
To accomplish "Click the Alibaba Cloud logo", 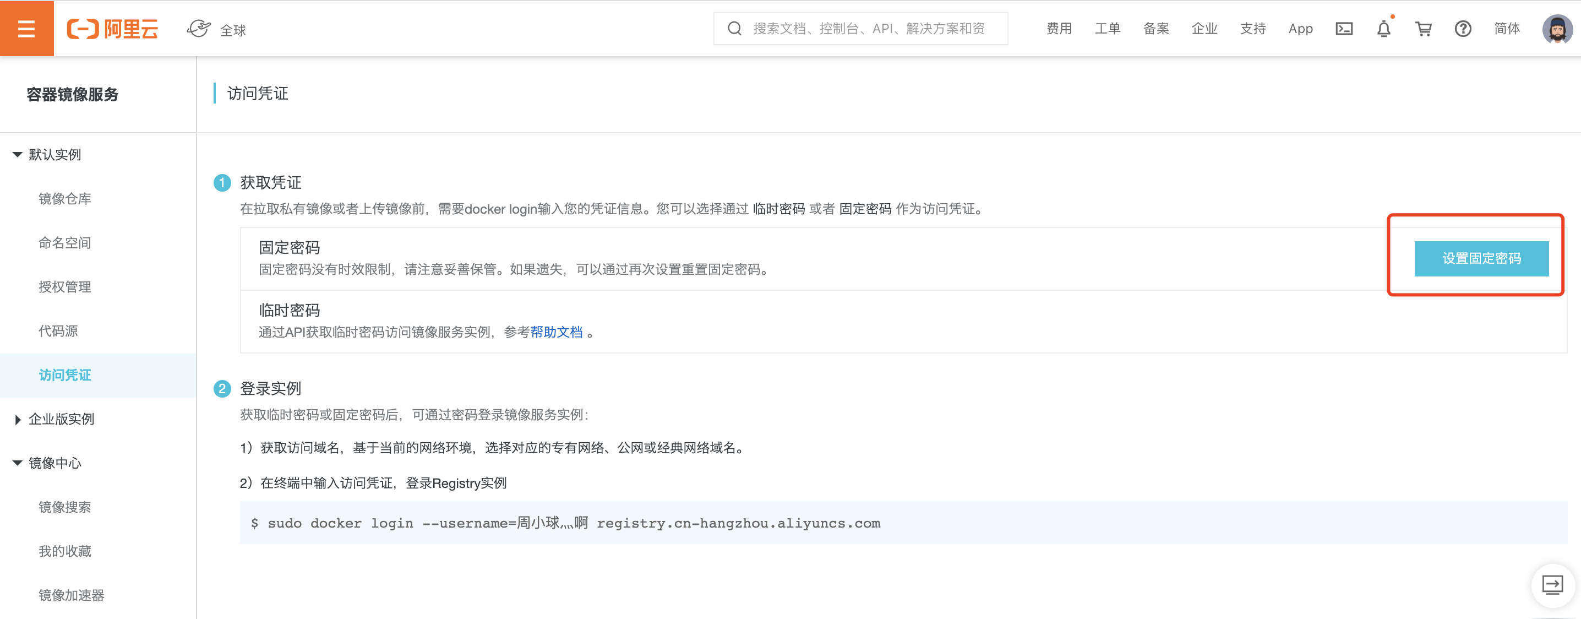I will coord(112,28).
